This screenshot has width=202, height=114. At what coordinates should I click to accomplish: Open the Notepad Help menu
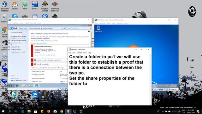click(x=90, y=53)
